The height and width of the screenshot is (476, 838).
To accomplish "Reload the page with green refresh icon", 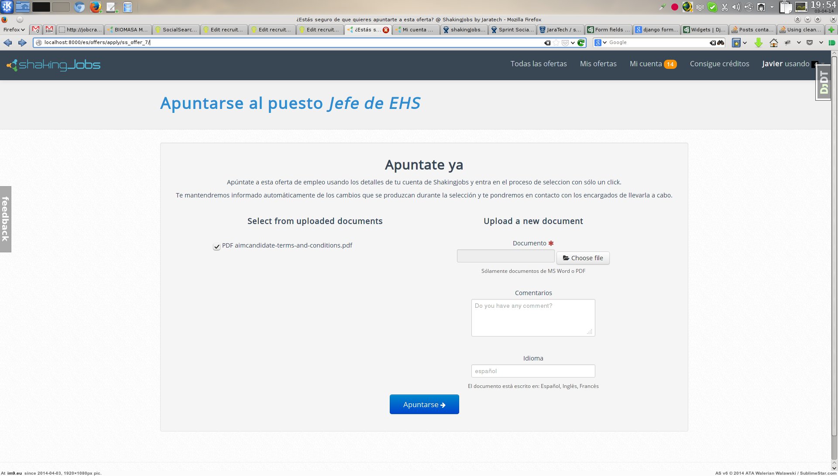I will [x=581, y=43].
